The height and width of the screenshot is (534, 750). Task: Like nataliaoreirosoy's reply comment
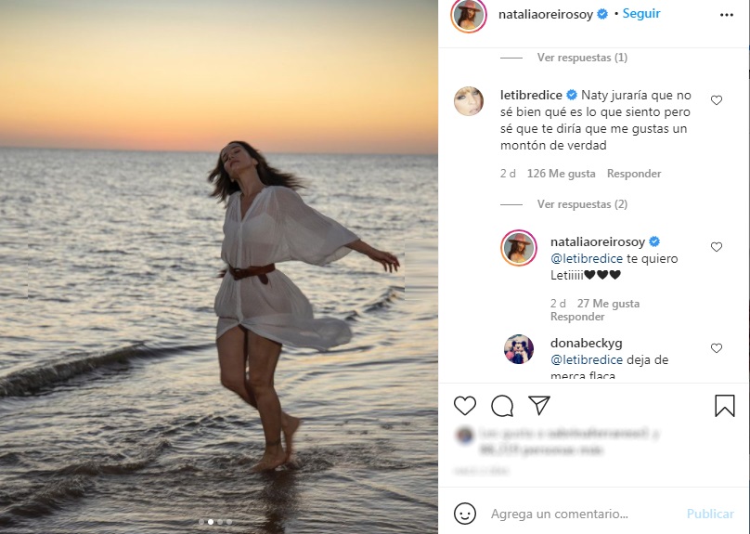pyautogui.click(x=717, y=247)
